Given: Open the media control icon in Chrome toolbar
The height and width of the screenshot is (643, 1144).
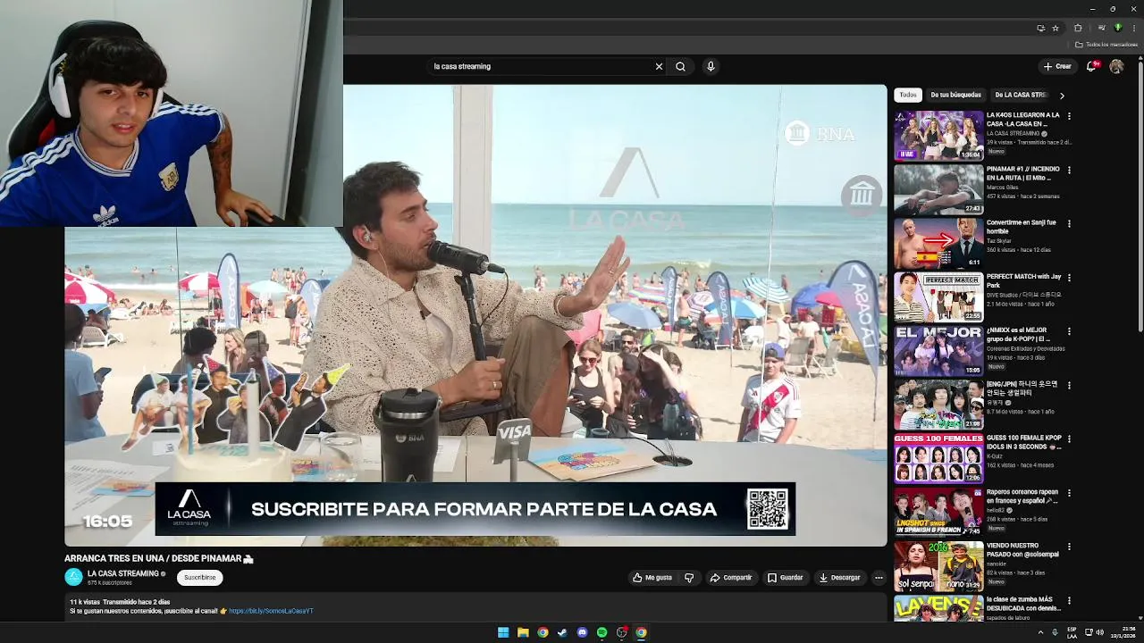Looking at the screenshot, I should click(1101, 28).
